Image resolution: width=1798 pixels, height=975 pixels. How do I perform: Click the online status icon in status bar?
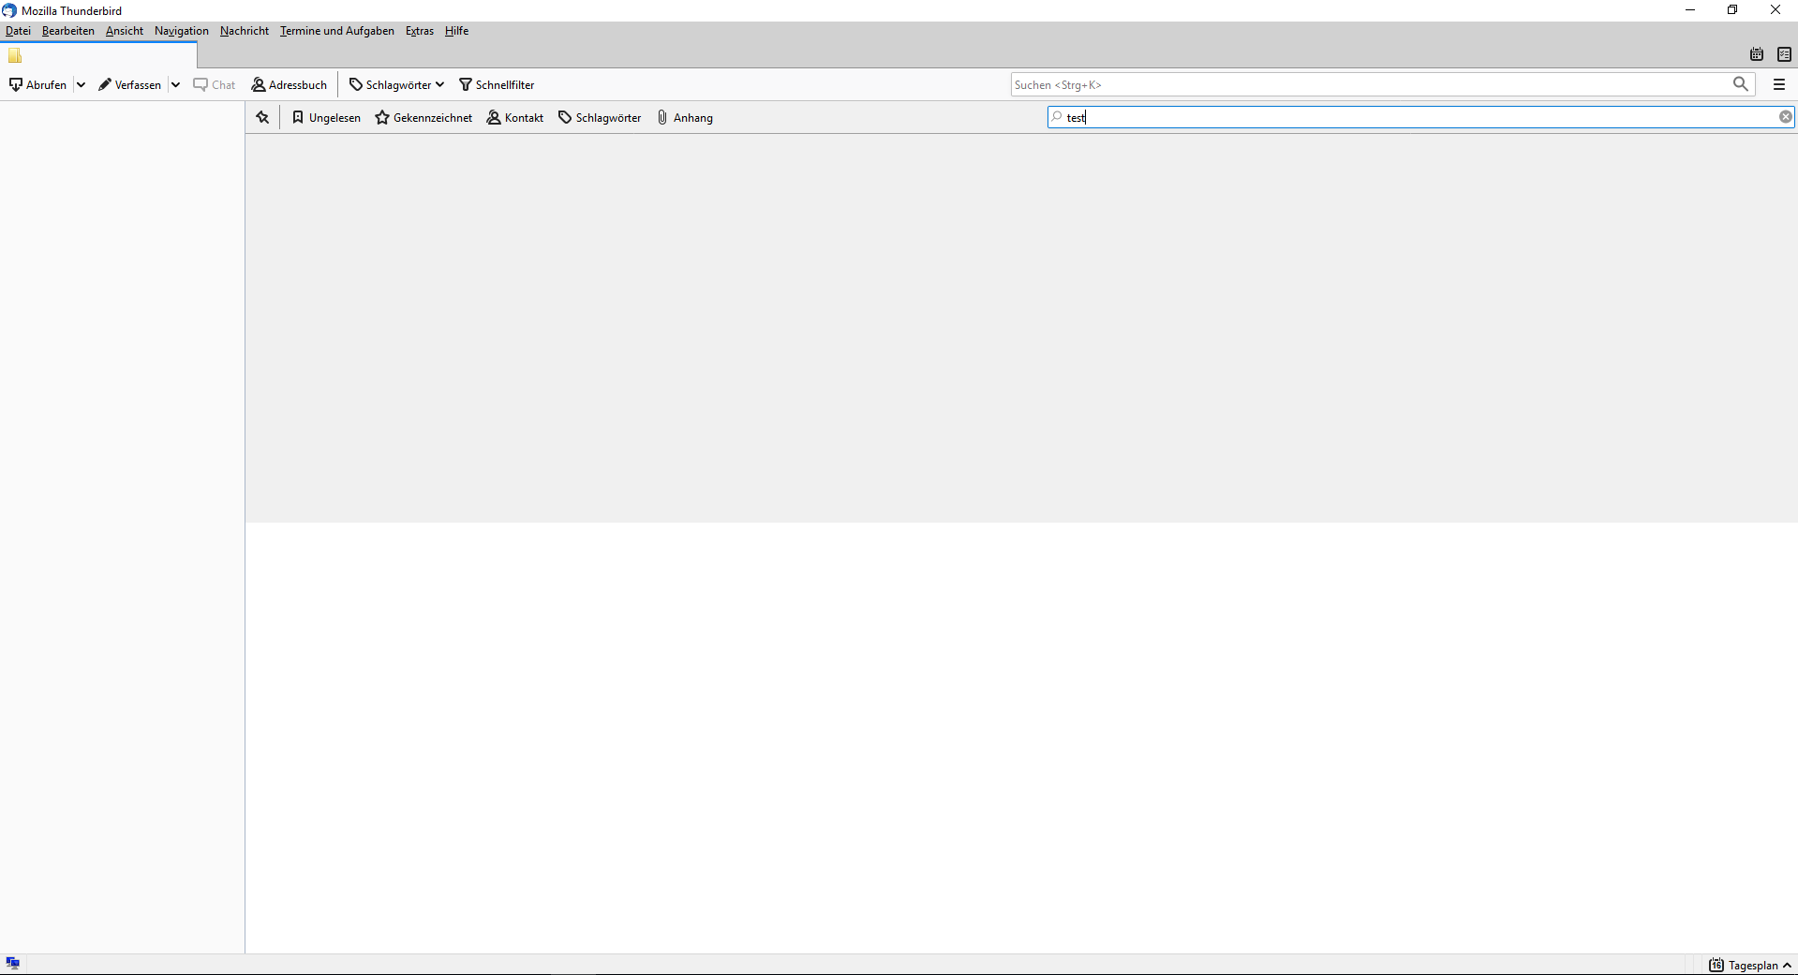[x=13, y=964]
